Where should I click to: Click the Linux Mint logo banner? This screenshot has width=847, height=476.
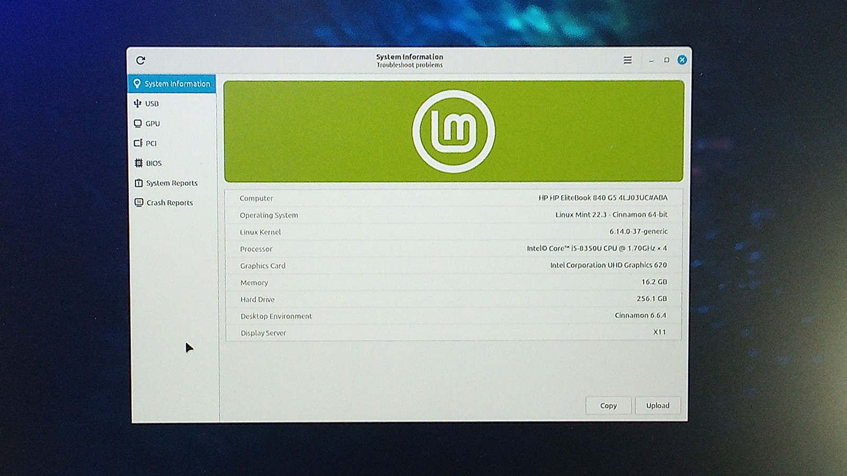pyautogui.click(x=454, y=131)
